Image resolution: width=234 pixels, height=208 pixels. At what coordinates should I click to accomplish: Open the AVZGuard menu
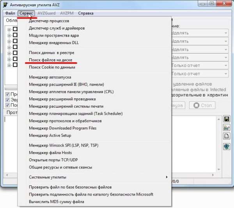click(46, 13)
